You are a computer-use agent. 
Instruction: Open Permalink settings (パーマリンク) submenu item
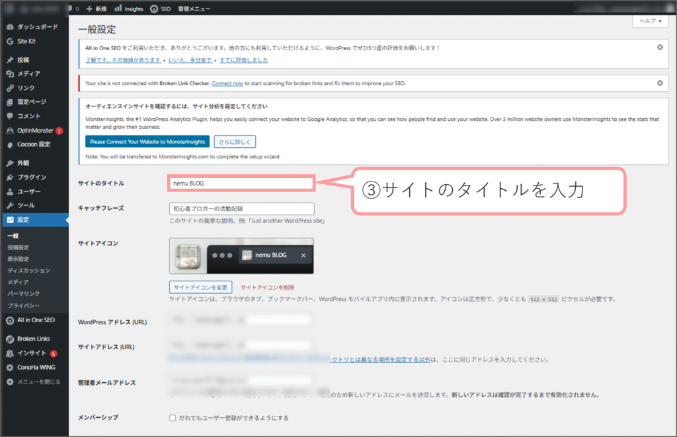(x=24, y=294)
